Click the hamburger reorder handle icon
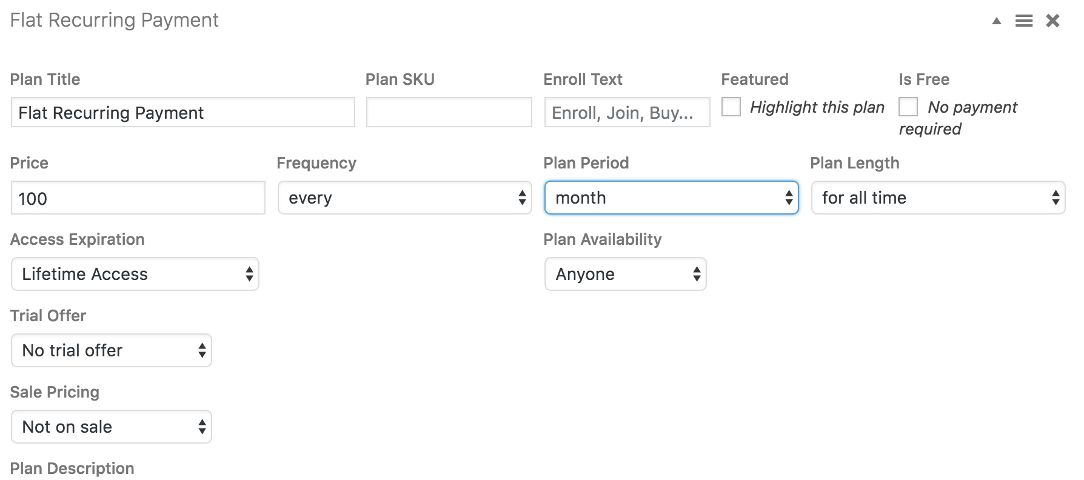The width and height of the screenshot is (1084, 480). pyautogui.click(x=1024, y=21)
